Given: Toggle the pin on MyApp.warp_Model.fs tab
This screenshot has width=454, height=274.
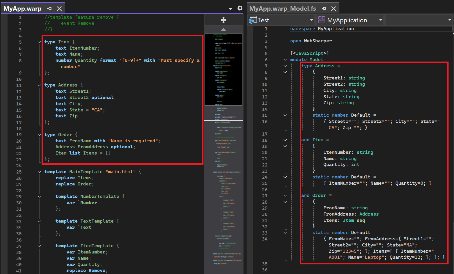Looking at the screenshot, I should (324, 8).
